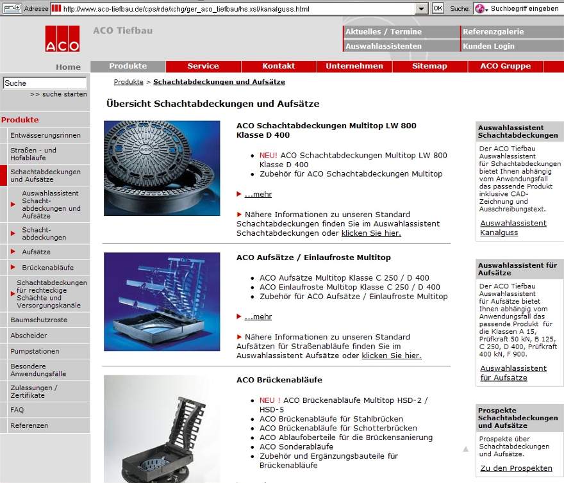The image size is (564, 483).
Task: Click the Suche input field in sidebar
Action: (x=44, y=83)
